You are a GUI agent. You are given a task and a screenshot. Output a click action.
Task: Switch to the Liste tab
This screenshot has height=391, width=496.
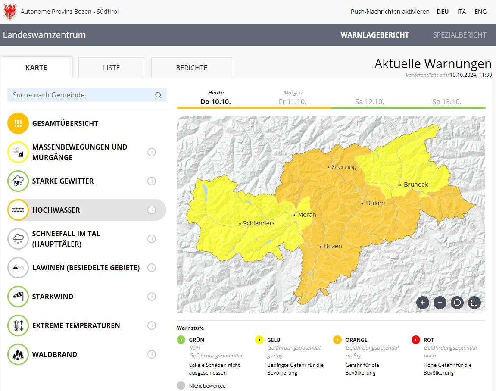[x=111, y=68]
